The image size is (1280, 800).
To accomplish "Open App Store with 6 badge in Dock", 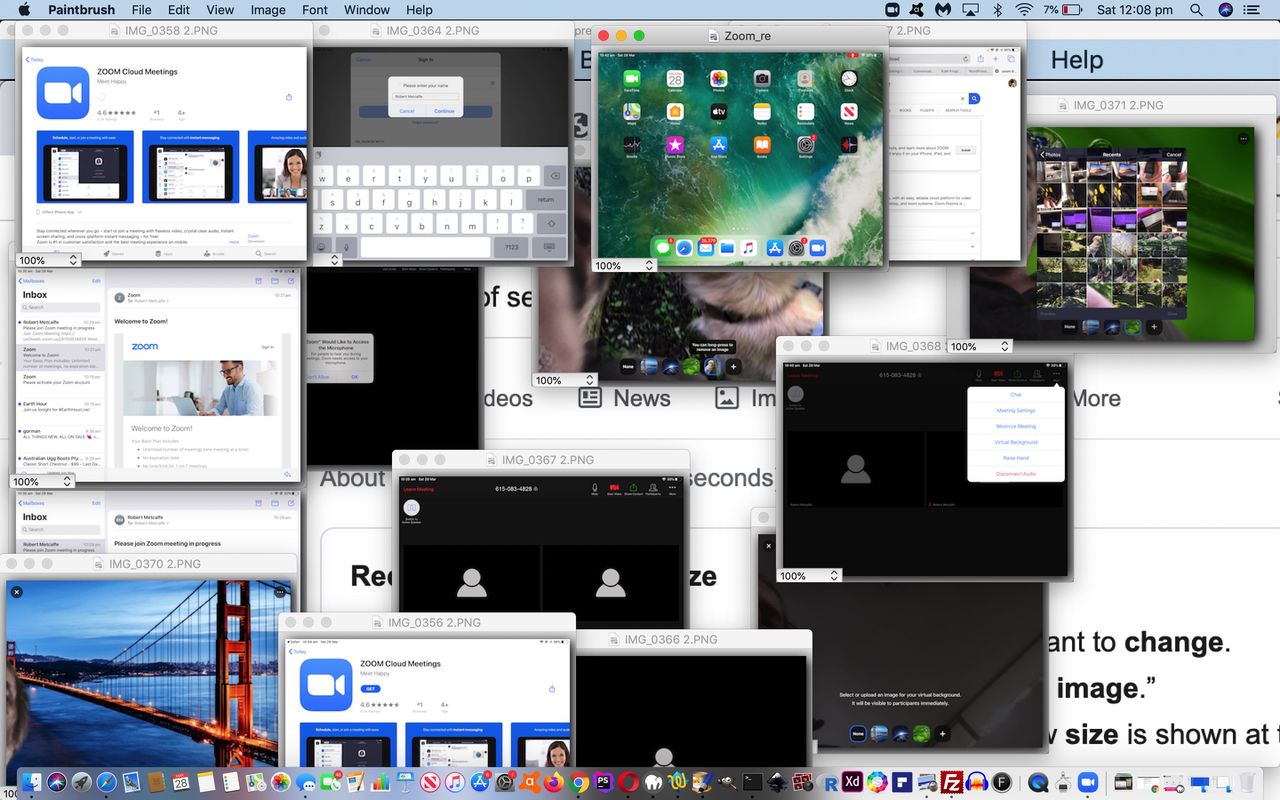I will pyautogui.click(x=480, y=782).
